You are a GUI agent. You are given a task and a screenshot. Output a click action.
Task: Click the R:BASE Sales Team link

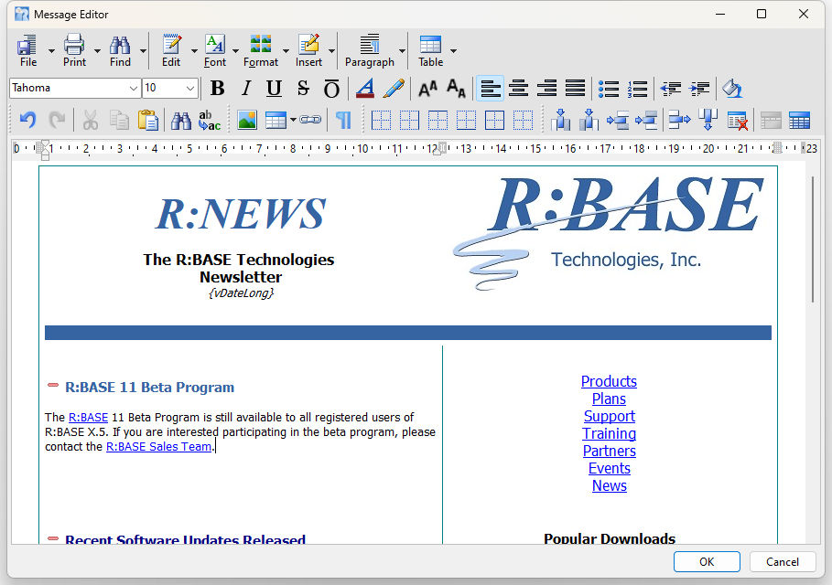pyautogui.click(x=158, y=447)
